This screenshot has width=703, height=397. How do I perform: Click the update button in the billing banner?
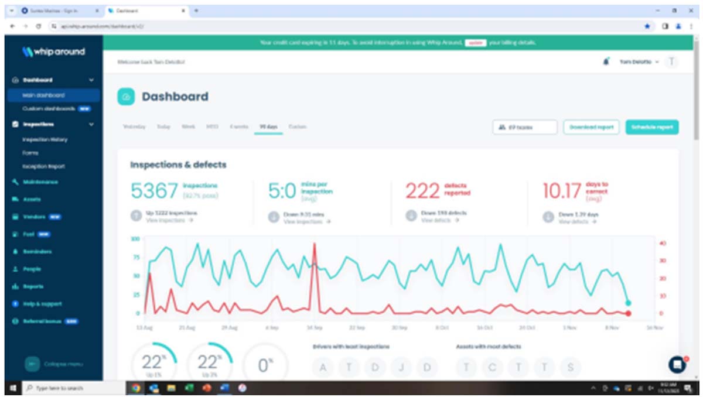[476, 43]
